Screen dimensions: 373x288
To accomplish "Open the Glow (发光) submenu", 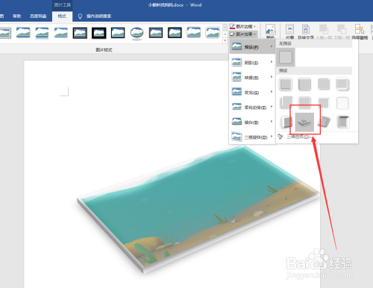I will pyautogui.click(x=252, y=93).
